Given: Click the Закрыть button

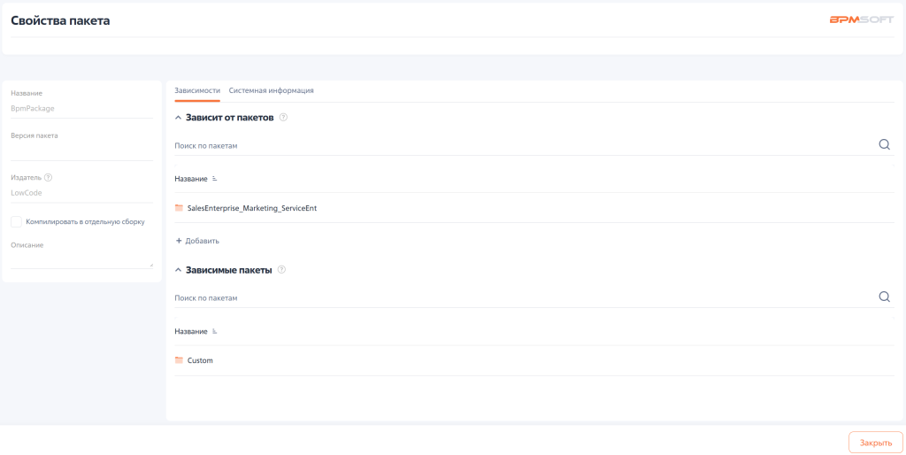Looking at the screenshot, I should (x=875, y=442).
